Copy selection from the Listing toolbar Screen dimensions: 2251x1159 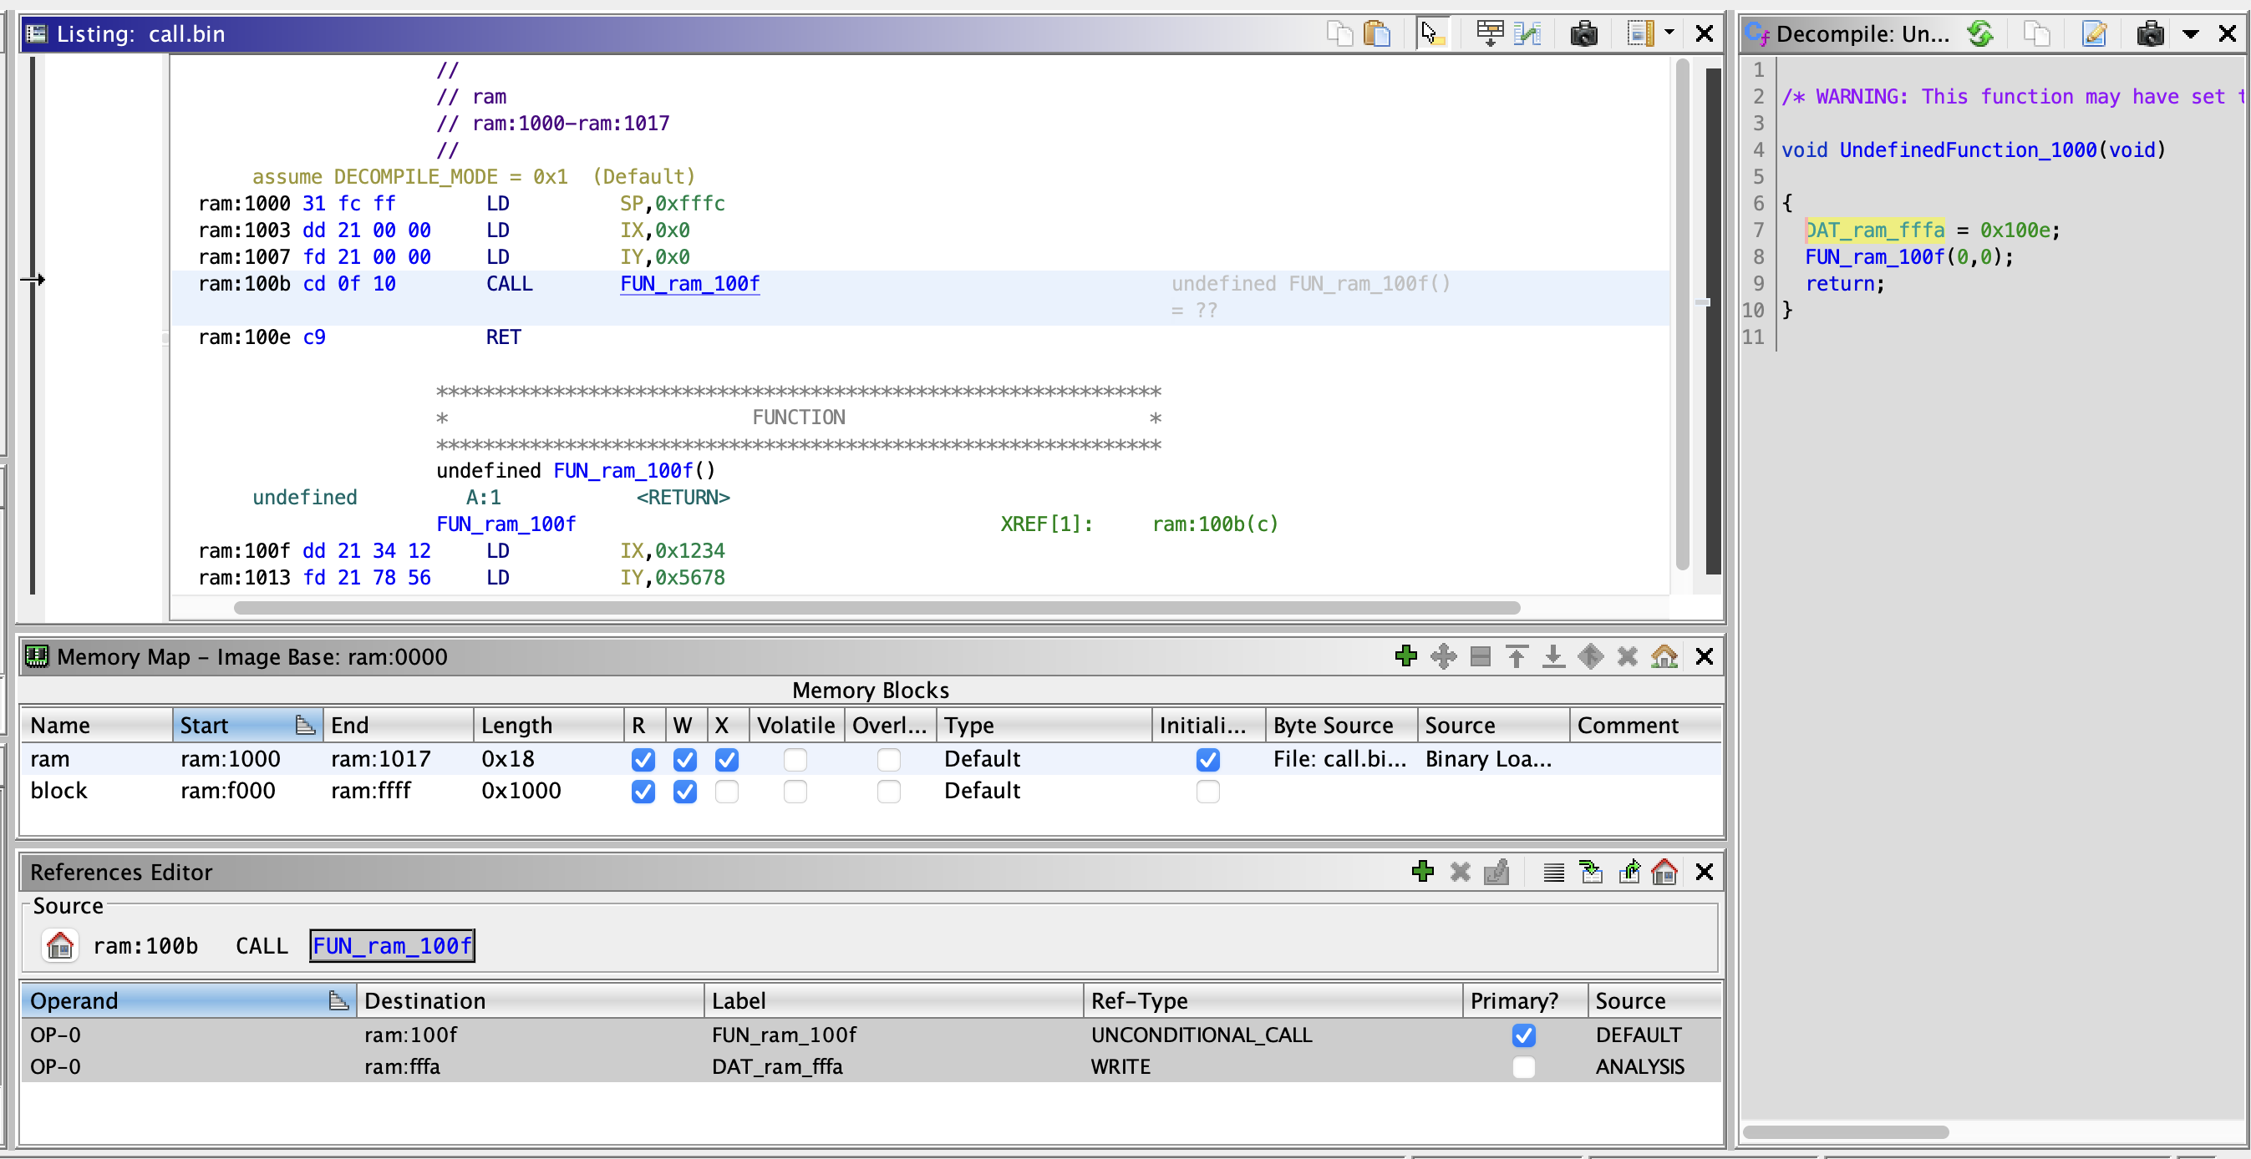pyautogui.click(x=1339, y=33)
